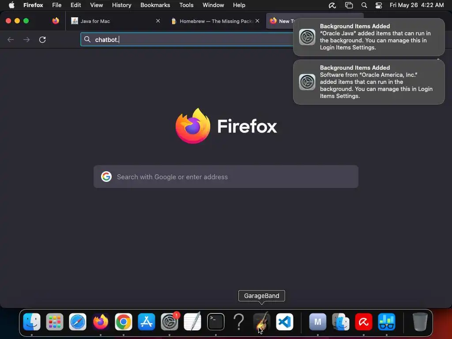This screenshot has width=452, height=339.
Task: Open the Bookmarks menu
Action: click(x=155, y=5)
